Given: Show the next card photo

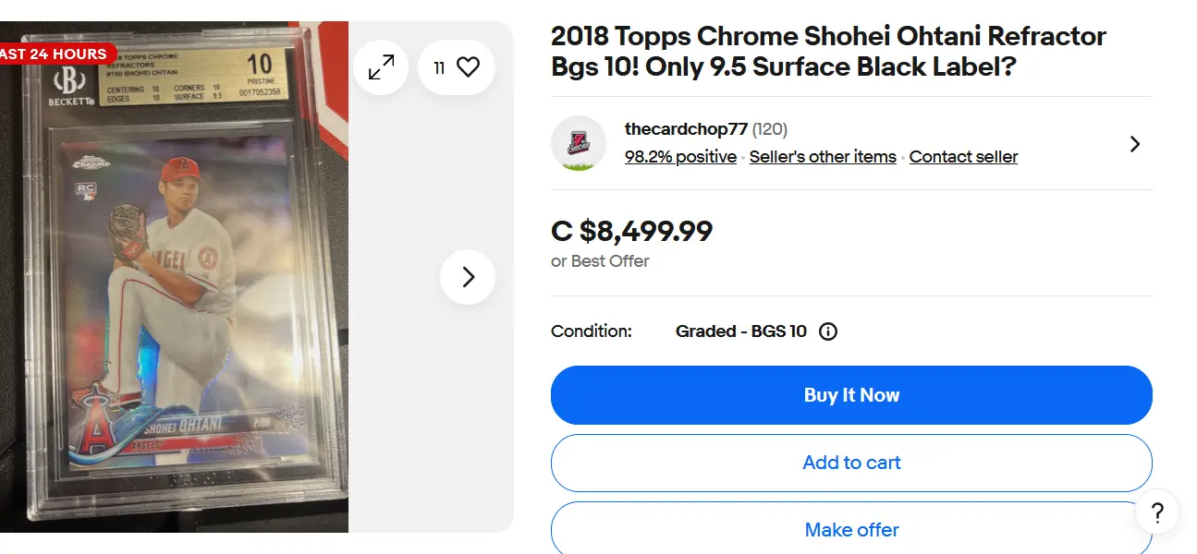Looking at the screenshot, I should coord(468,277).
